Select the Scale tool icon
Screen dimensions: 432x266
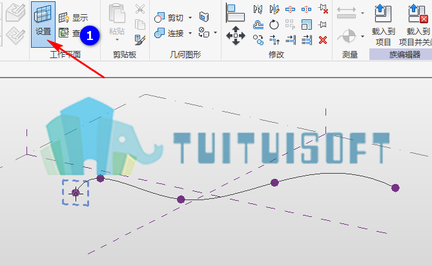click(306, 25)
